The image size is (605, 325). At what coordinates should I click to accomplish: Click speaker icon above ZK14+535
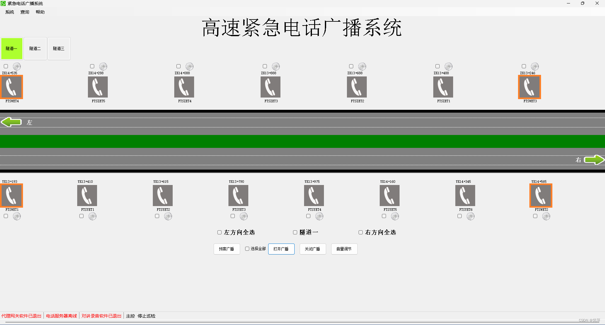(x=17, y=66)
